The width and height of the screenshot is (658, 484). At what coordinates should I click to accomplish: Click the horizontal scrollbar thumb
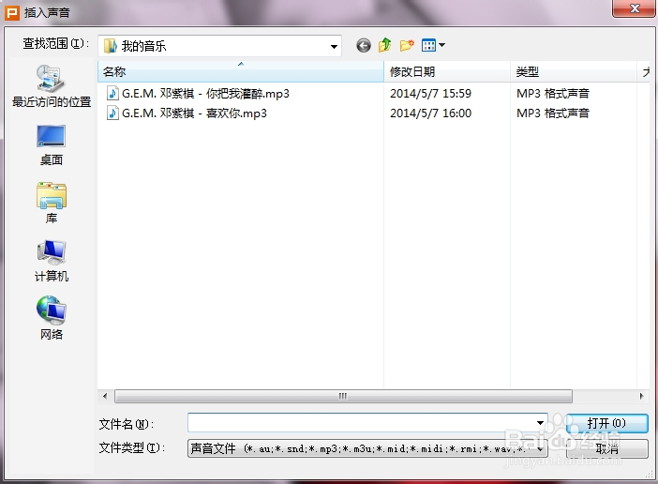pyautogui.click(x=343, y=396)
